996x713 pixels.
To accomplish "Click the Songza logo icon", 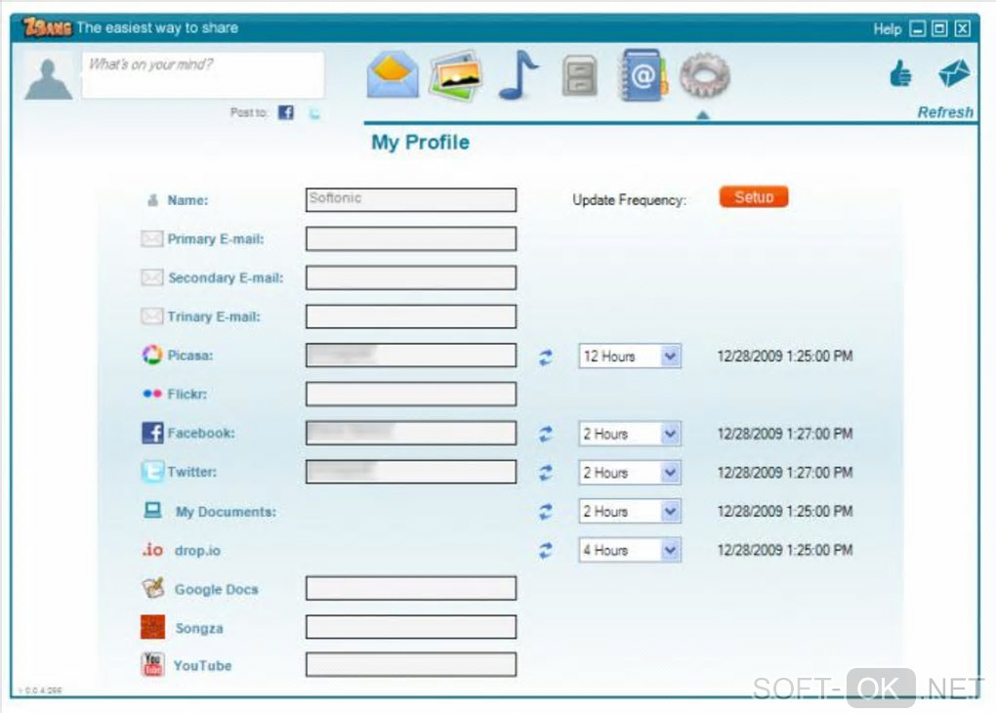I will click(152, 627).
